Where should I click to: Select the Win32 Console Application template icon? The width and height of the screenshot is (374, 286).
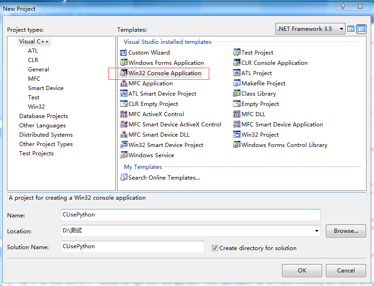click(123, 73)
